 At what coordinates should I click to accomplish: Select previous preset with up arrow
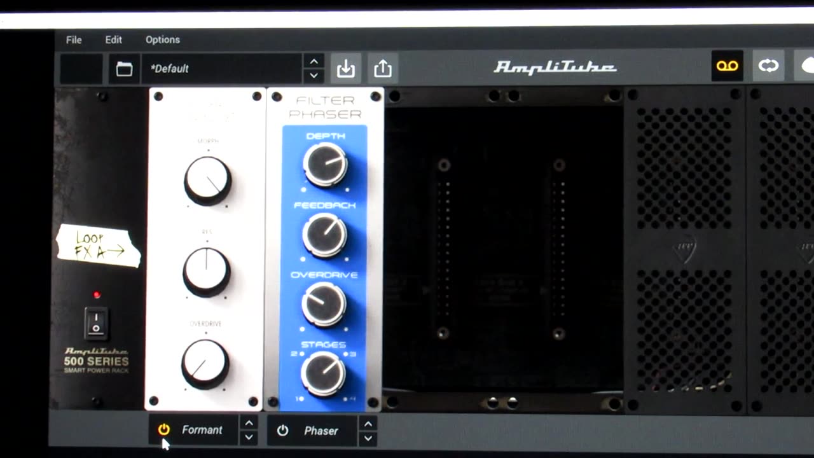(314, 61)
